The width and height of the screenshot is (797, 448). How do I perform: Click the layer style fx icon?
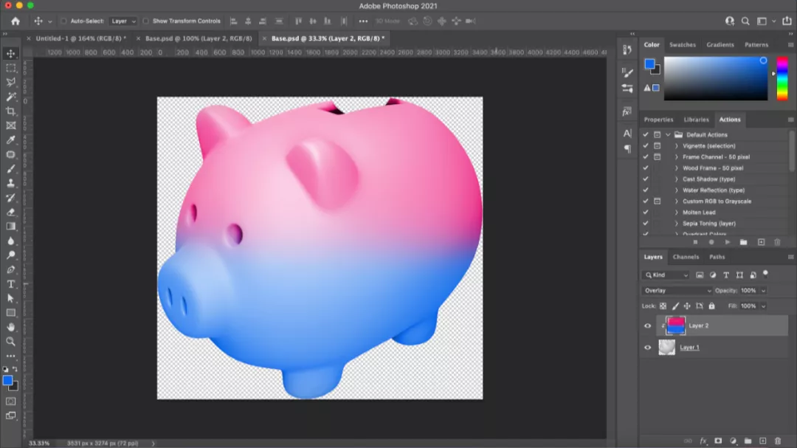click(x=703, y=441)
